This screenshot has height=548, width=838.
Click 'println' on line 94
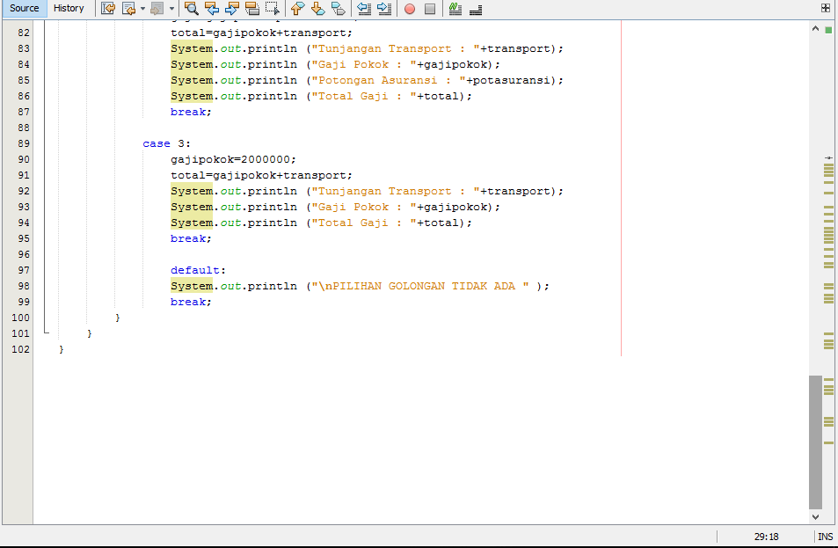click(x=272, y=223)
